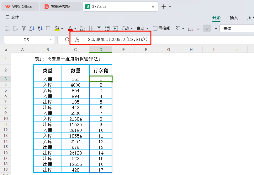
Task: Apply the red font color
Action: 70,28
